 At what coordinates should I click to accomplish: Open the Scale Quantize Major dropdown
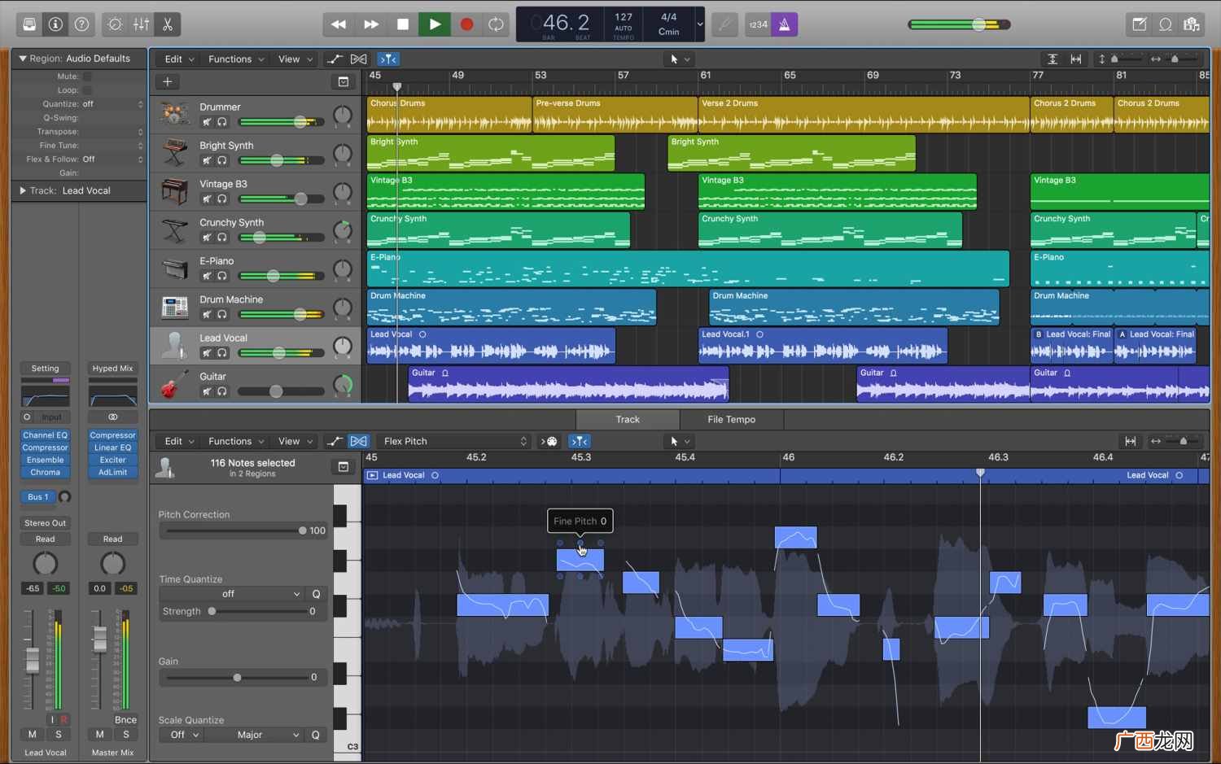tap(254, 735)
